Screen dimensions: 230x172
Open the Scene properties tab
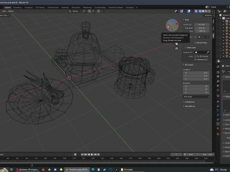point(218,86)
